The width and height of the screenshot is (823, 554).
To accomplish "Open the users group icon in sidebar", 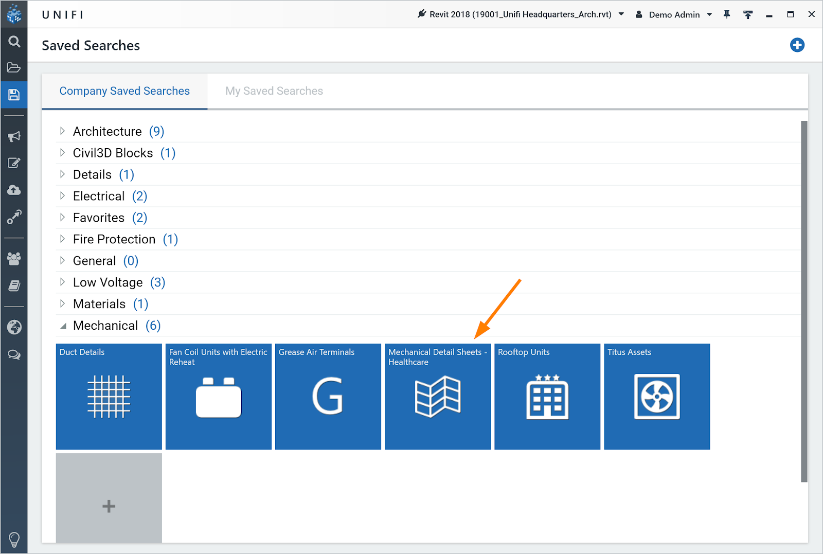I will pos(14,259).
